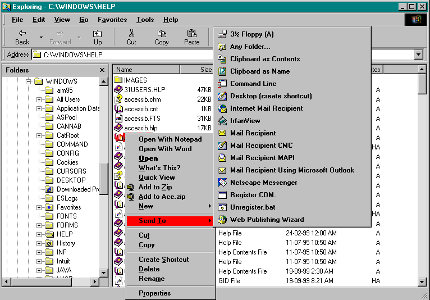Close the Folders pane with X

coord(102,70)
